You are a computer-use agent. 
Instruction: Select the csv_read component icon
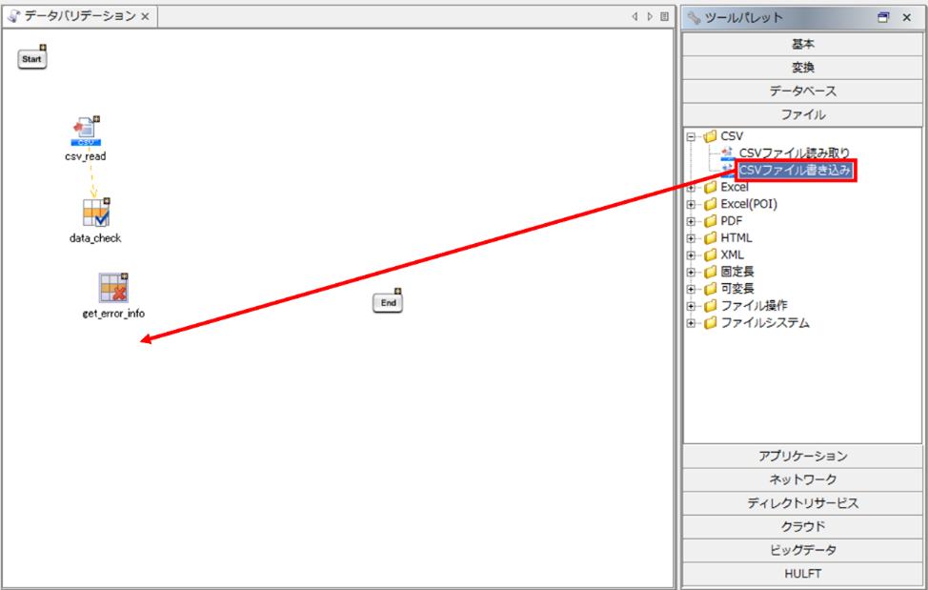point(87,131)
